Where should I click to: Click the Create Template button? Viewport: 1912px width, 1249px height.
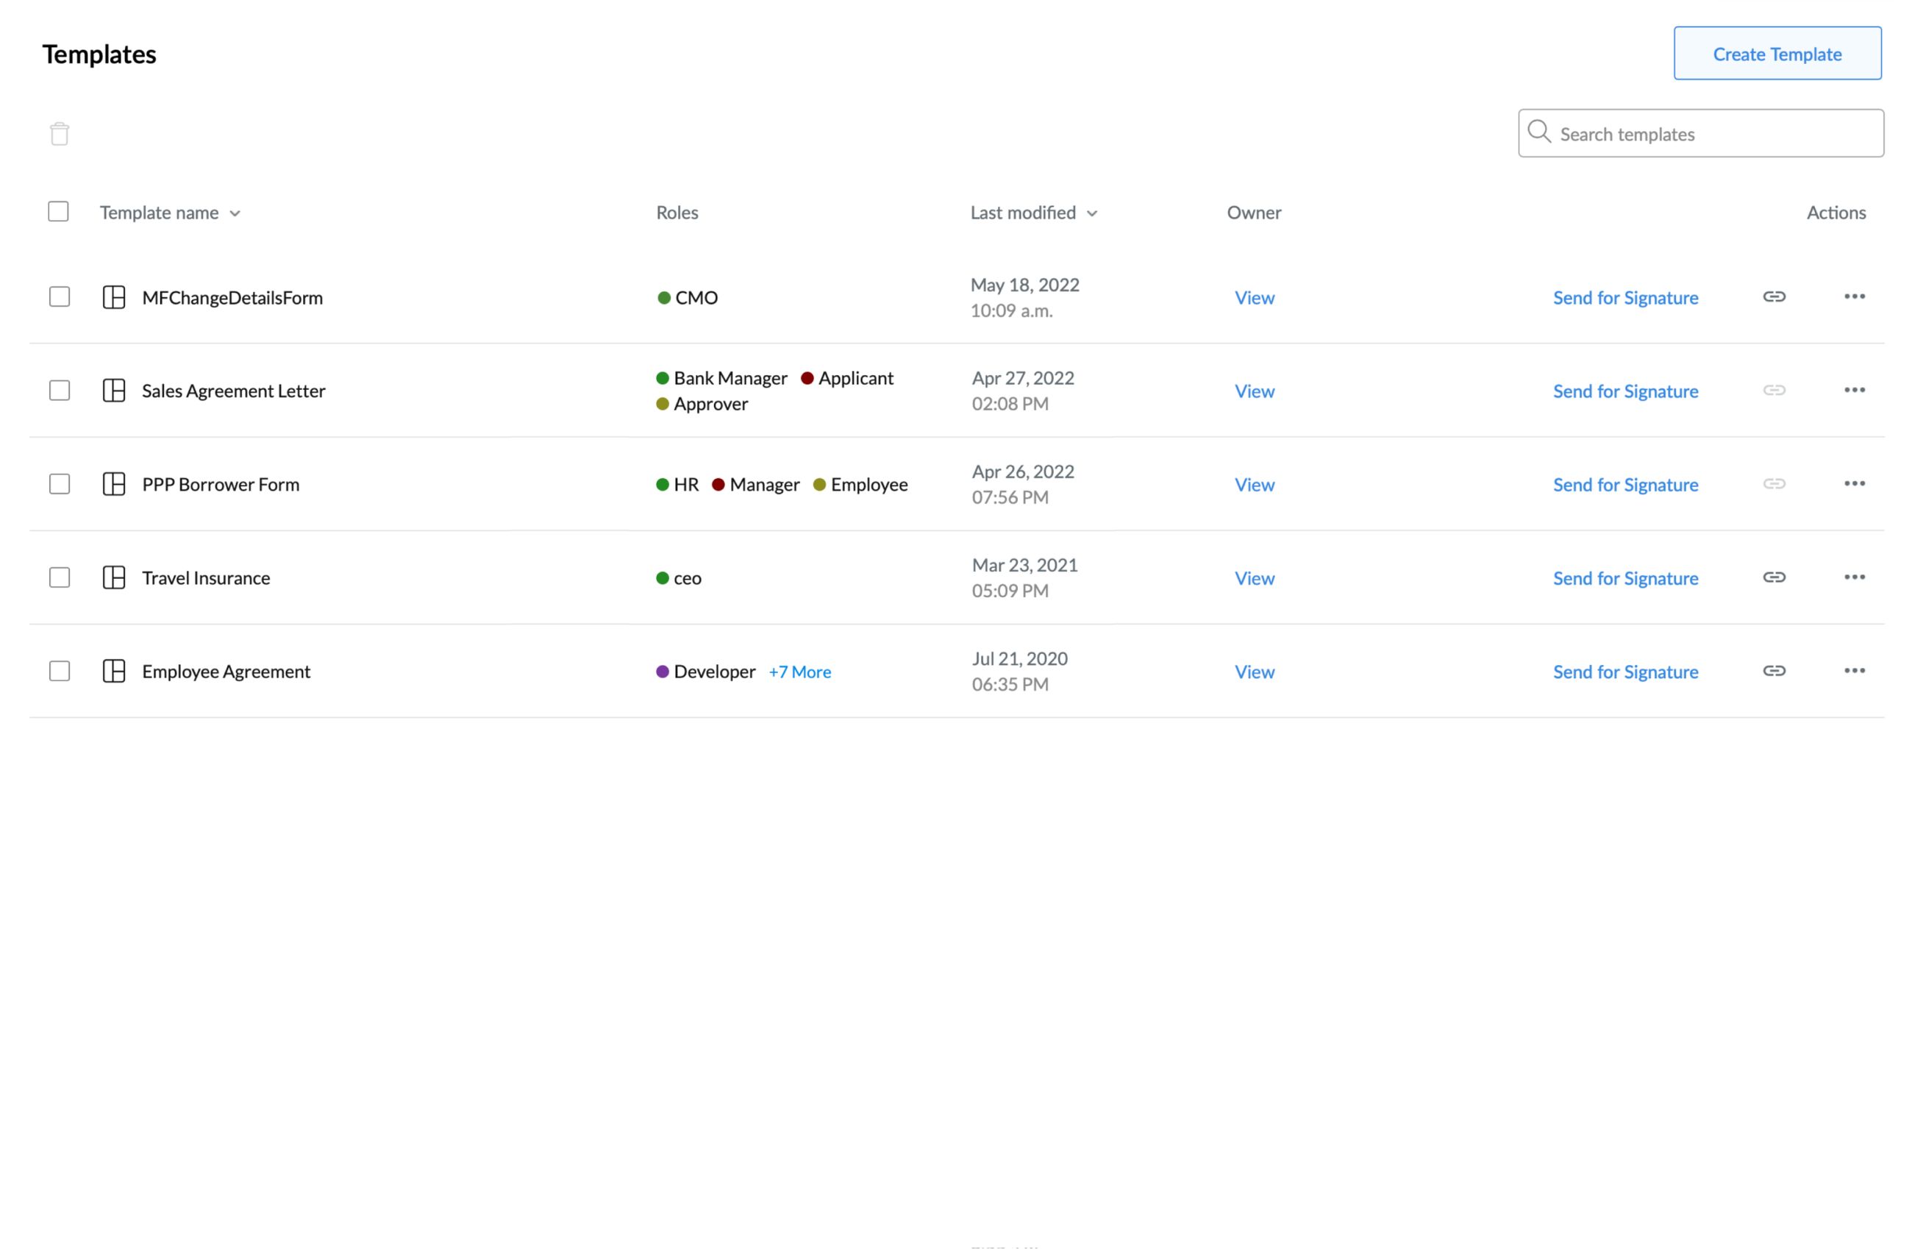[1777, 54]
